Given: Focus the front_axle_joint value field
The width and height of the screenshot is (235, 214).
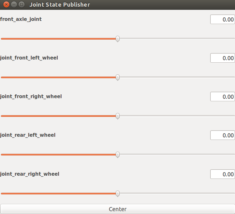Looking at the screenshot, I should (222, 19).
